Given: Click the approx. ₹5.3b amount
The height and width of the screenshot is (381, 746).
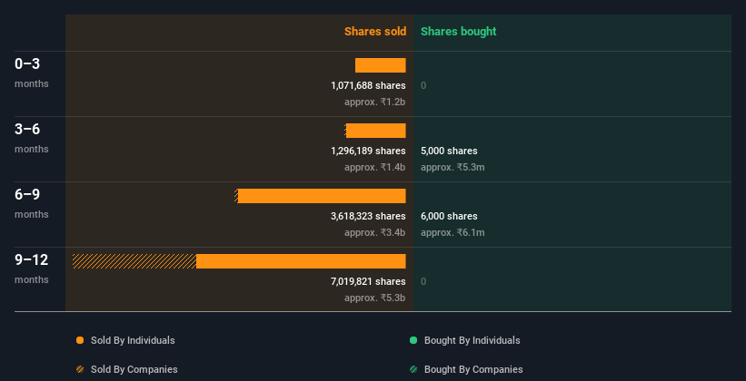Looking at the screenshot, I should coord(375,298).
